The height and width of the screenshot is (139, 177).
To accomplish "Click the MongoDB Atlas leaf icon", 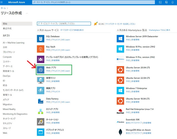I will [120, 132].
